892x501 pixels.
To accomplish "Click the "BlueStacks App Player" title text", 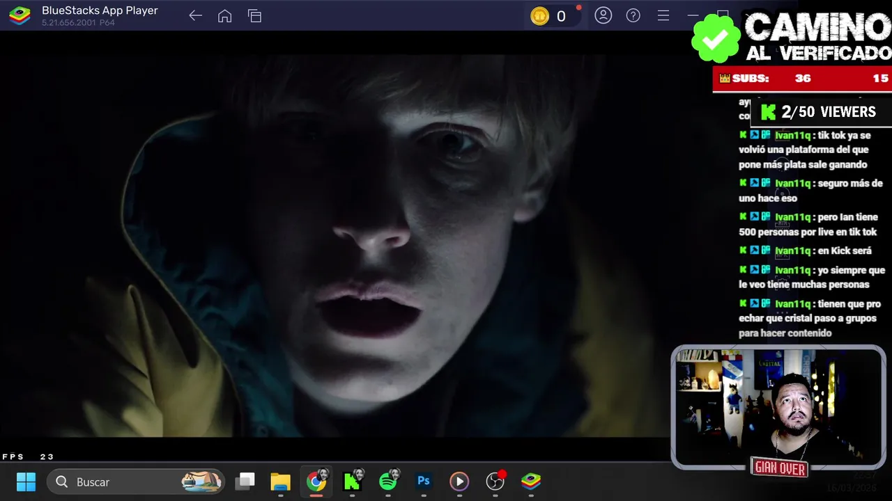I will click(100, 10).
